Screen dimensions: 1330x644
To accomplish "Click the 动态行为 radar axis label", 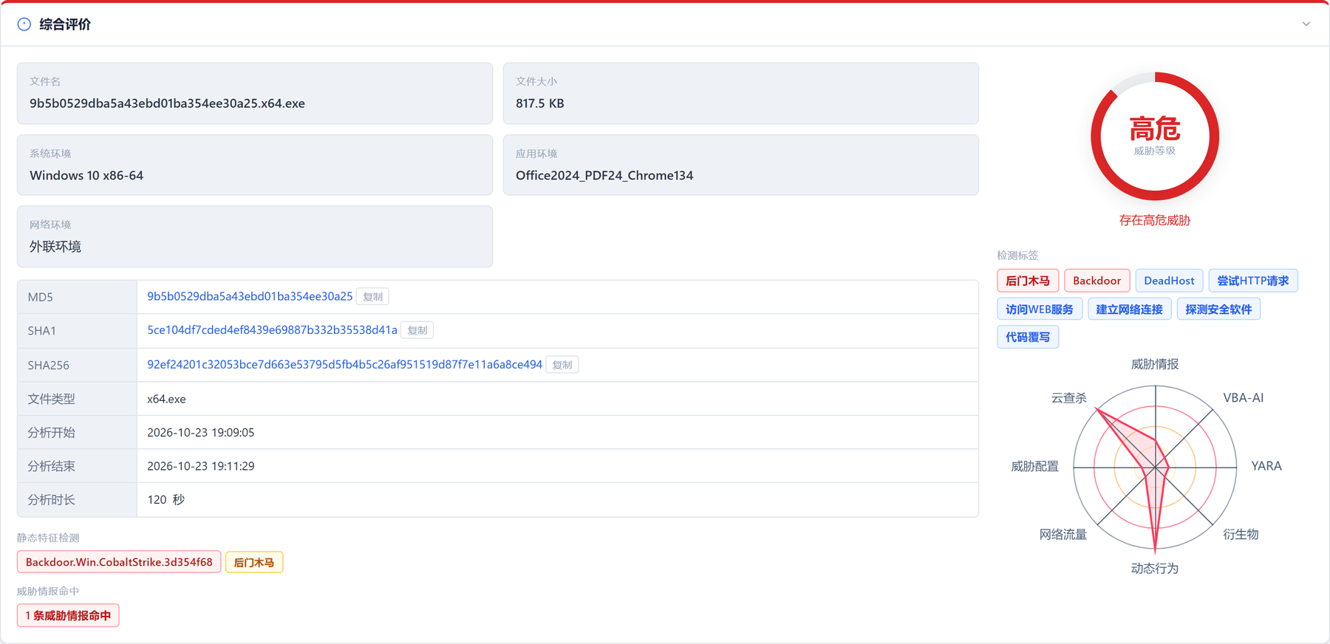I will pyautogui.click(x=1155, y=568).
